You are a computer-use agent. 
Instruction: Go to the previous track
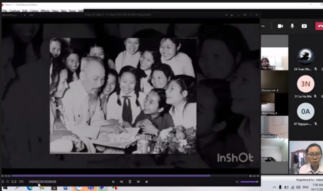pos(121,182)
